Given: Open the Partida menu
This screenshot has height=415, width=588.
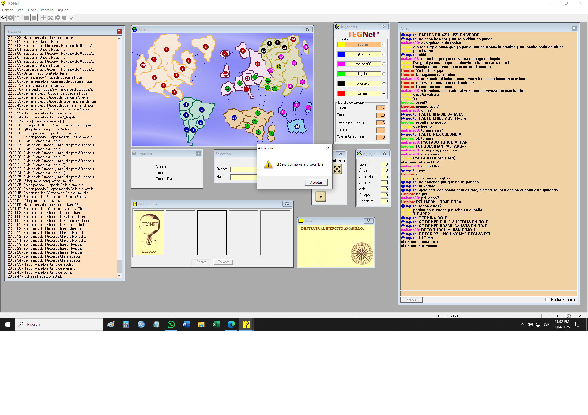Looking at the screenshot, I should [x=8, y=10].
